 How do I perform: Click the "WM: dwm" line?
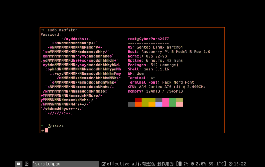pyautogui.click(x=136, y=74)
